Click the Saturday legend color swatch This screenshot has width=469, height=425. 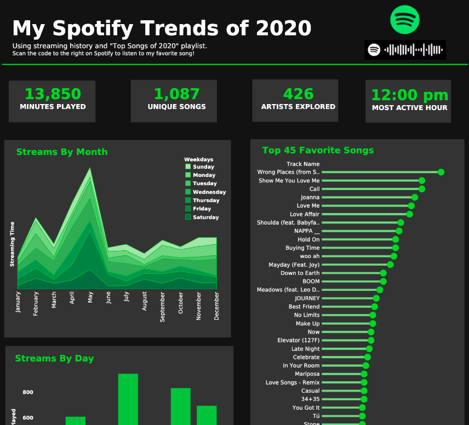coord(188,217)
